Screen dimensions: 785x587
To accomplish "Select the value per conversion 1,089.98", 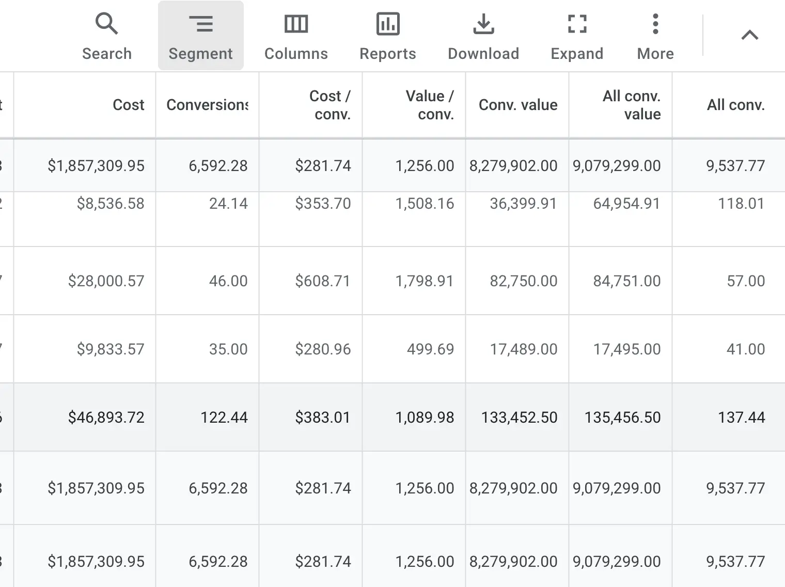I will (x=425, y=418).
